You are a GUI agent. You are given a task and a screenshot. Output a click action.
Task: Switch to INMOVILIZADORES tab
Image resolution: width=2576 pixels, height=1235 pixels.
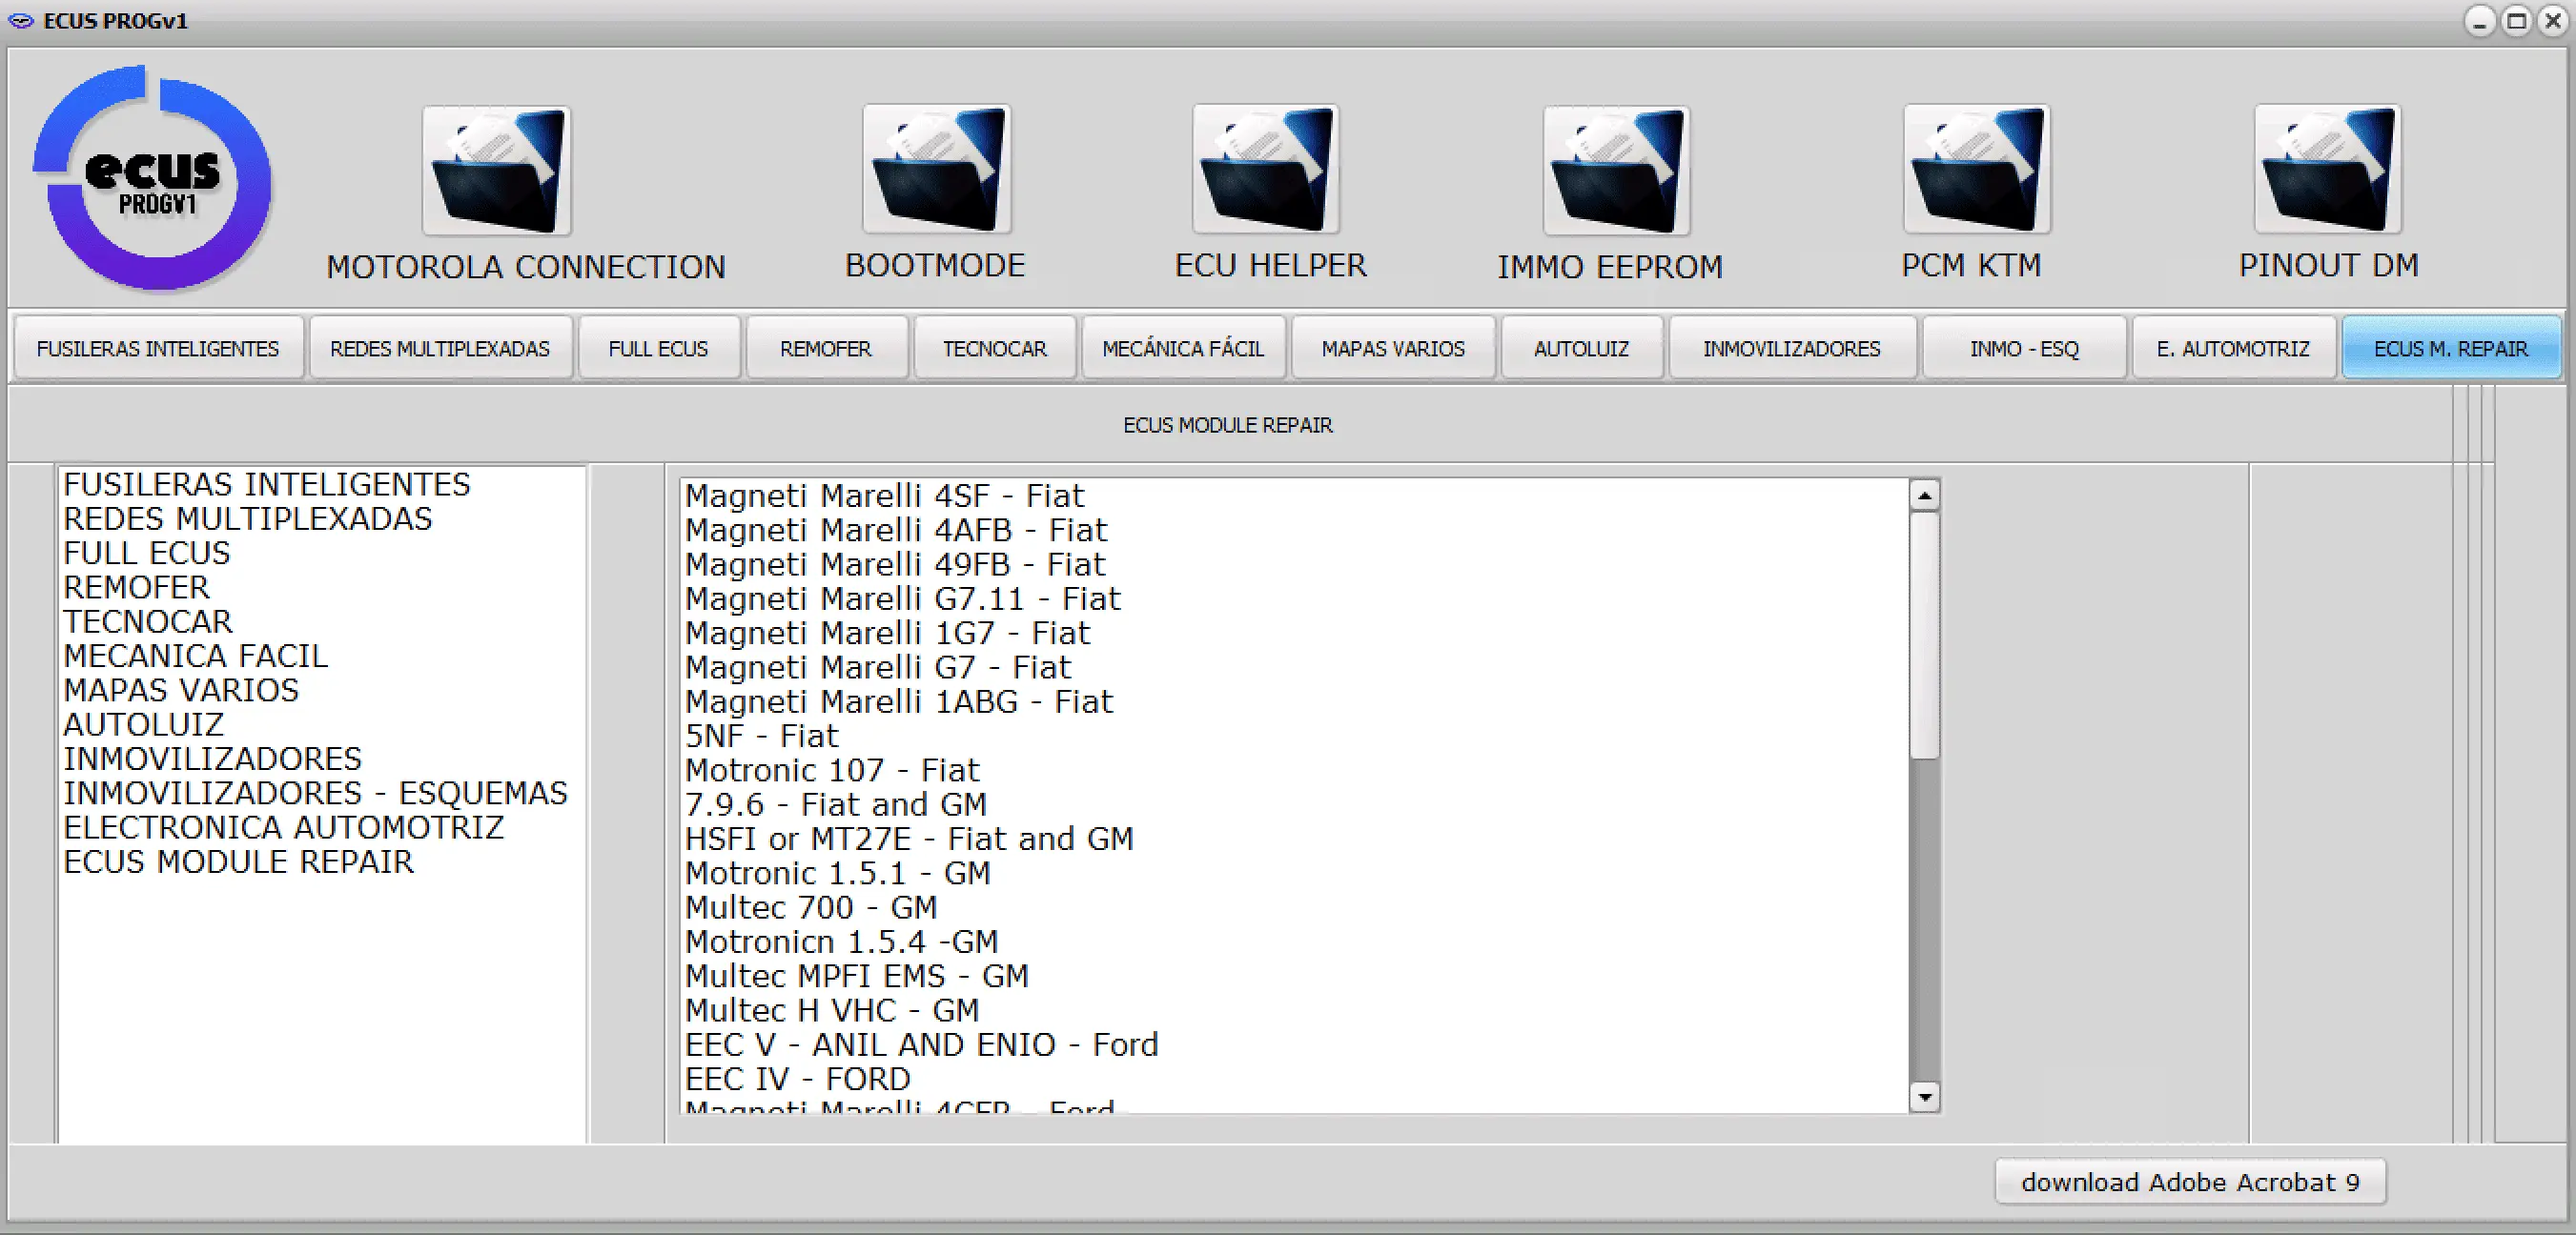click(x=1792, y=349)
